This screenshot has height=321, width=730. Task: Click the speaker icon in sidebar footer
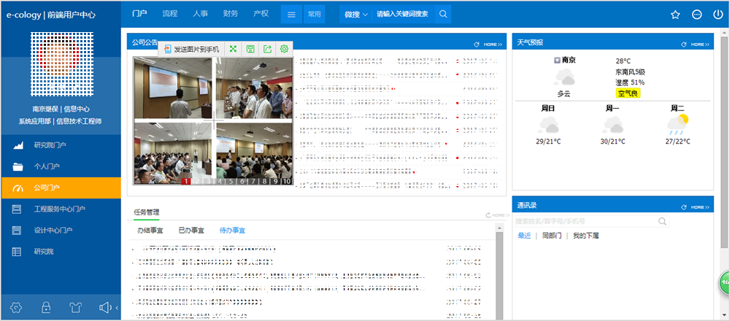point(105,308)
